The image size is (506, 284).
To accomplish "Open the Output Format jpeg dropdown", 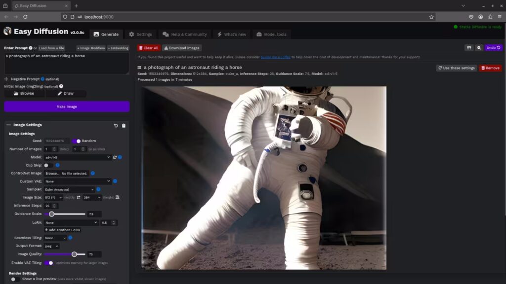I will click(51, 246).
